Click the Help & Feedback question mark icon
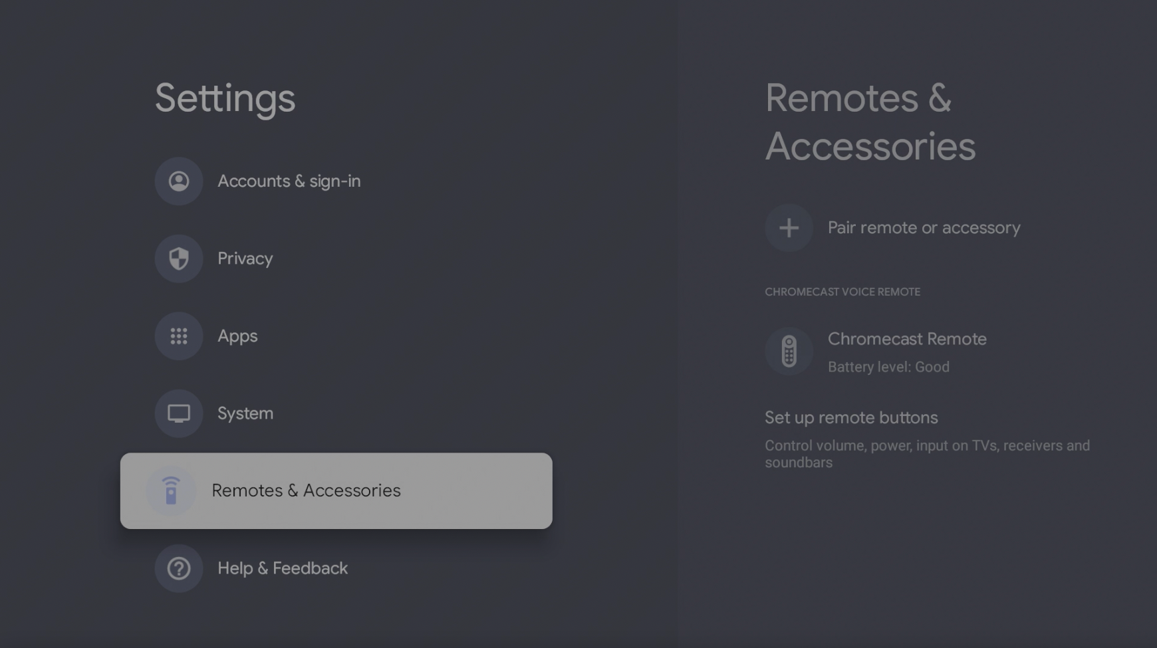The height and width of the screenshot is (648, 1157). (178, 568)
